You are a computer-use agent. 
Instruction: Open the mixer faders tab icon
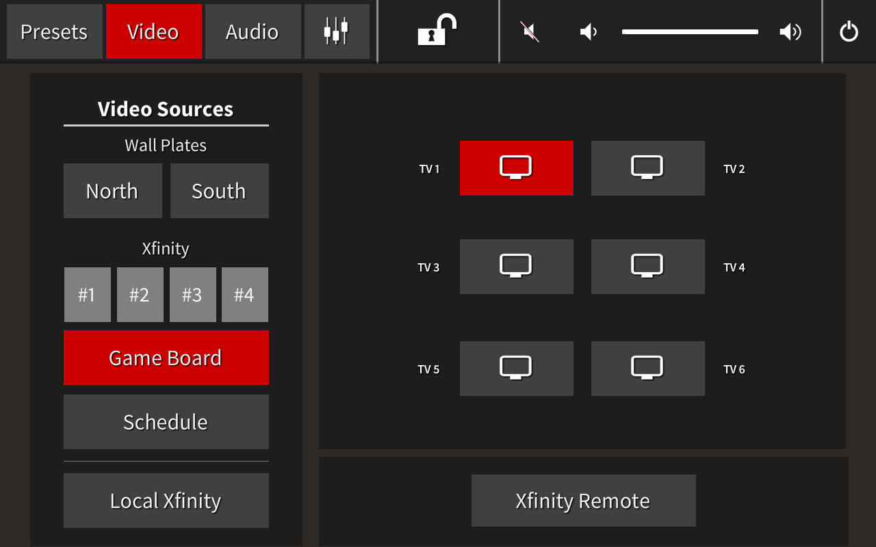click(336, 31)
